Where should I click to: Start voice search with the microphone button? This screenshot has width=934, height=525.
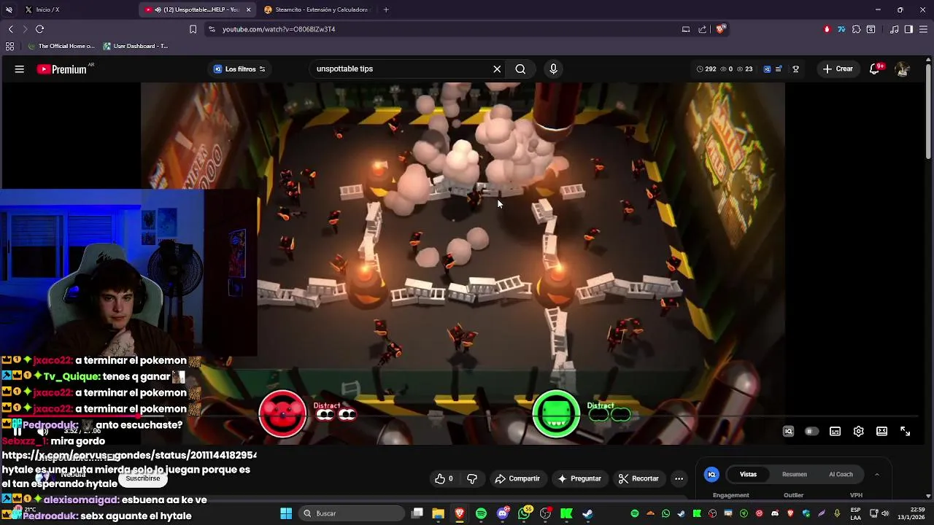[x=553, y=69]
